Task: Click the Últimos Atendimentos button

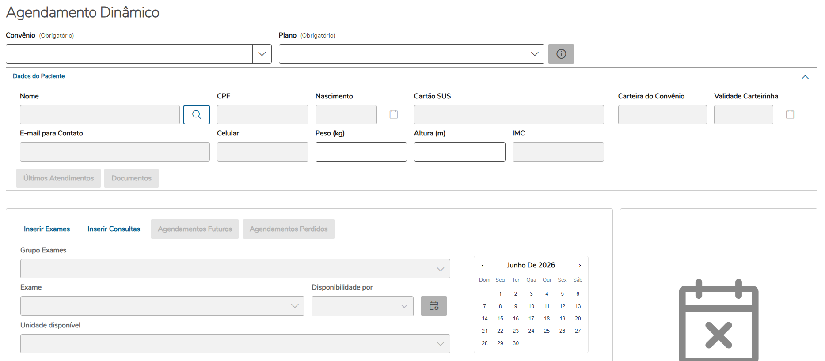Action: click(x=58, y=178)
